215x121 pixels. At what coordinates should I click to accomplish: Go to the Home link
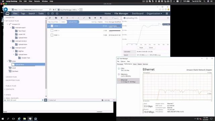pyautogui.click(x=107, y=13)
